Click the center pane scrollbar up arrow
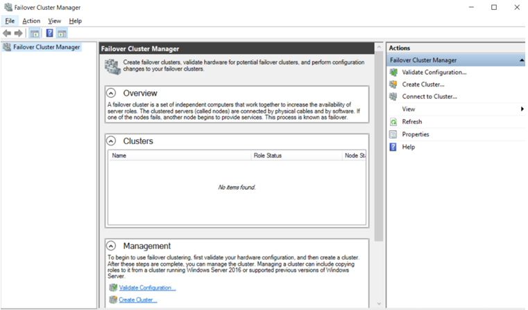528x310 pixels. 379,47
